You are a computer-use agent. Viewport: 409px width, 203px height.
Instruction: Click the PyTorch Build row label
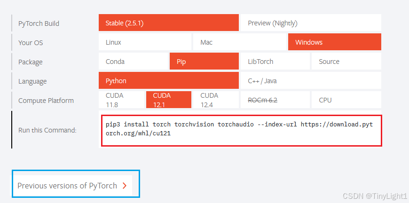[39, 23]
